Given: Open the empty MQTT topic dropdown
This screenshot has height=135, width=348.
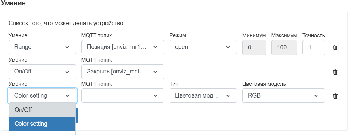Looking at the screenshot, I should tap(122, 96).
